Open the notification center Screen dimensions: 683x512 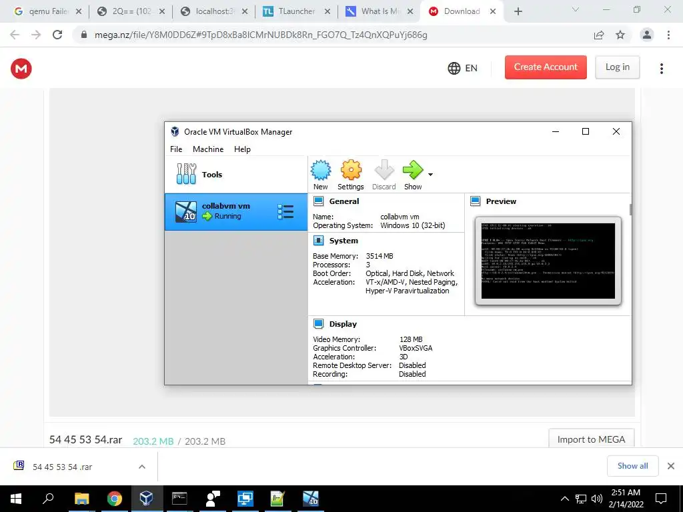(x=661, y=499)
